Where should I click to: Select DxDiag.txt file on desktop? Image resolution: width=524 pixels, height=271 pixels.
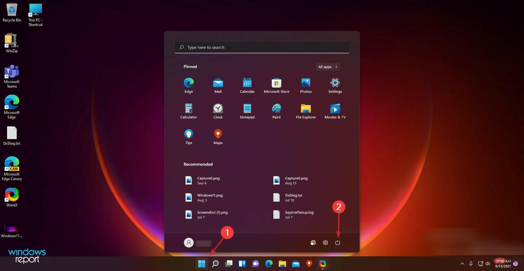(x=12, y=136)
